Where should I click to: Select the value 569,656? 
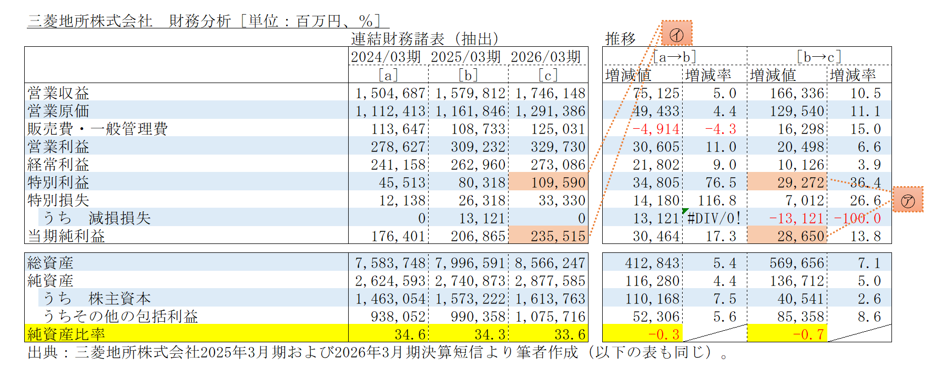point(797,263)
